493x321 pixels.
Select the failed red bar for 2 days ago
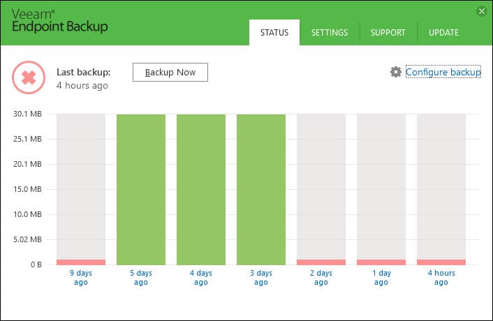click(x=321, y=262)
